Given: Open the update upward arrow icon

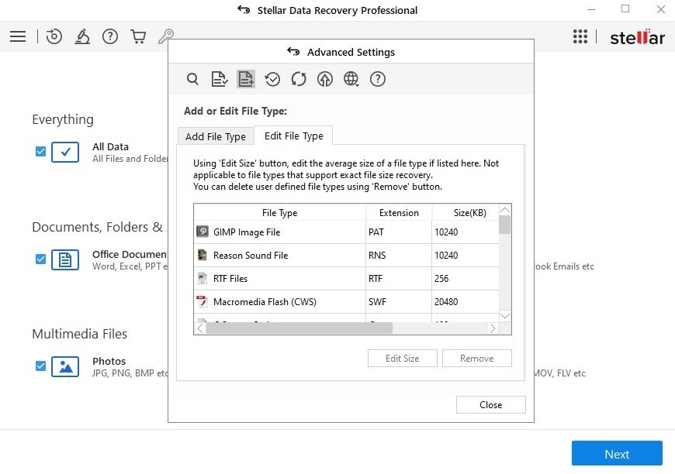Looking at the screenshot, I should tap(325, 79).
